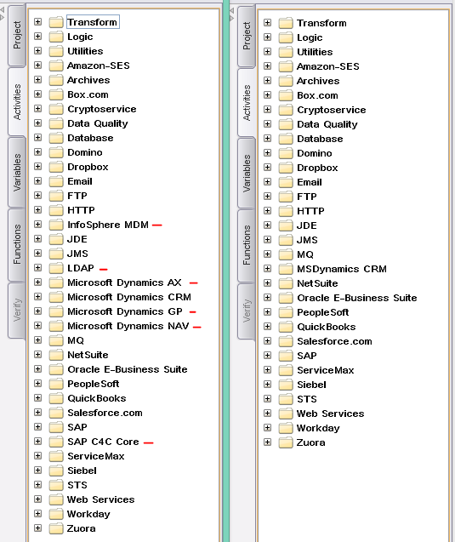Click the Dropbox folder icon in left panel
The width and height of the screenshot is (455, 542).
(x=56, y=167)
